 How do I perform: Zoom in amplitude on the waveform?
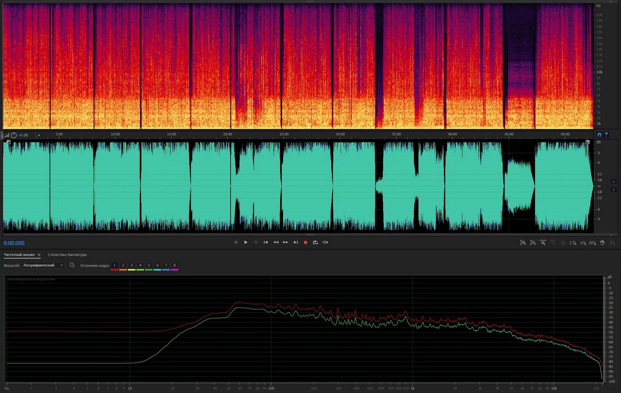click(x=523, y=243)
